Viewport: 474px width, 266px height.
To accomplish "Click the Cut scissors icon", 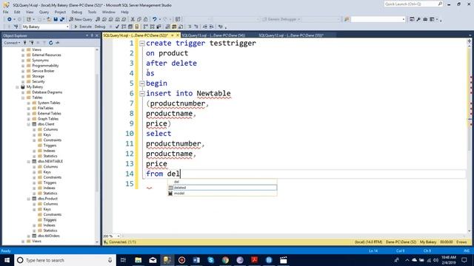I will (133, 19).
